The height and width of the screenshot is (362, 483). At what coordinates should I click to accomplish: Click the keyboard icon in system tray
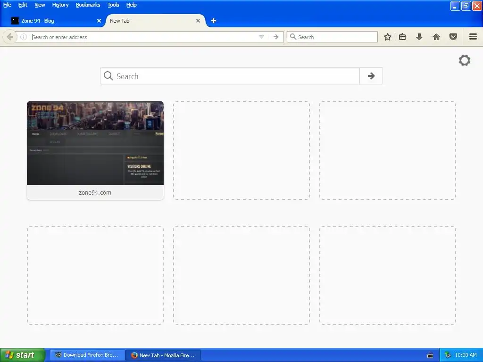[430, 355]
